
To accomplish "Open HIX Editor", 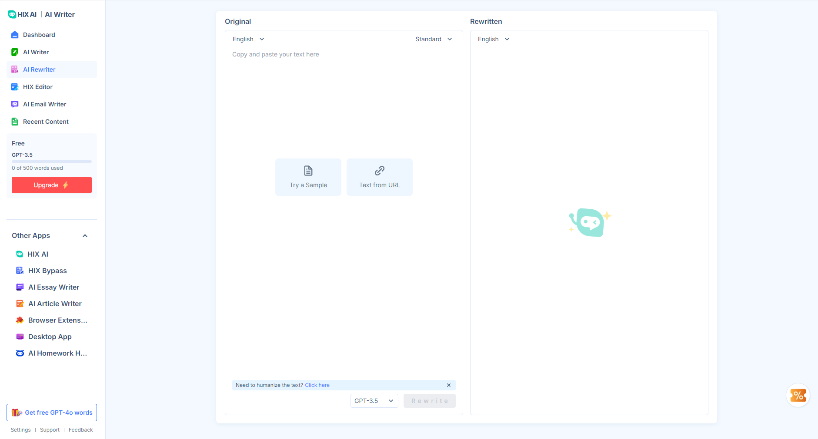I will point(52,87).
